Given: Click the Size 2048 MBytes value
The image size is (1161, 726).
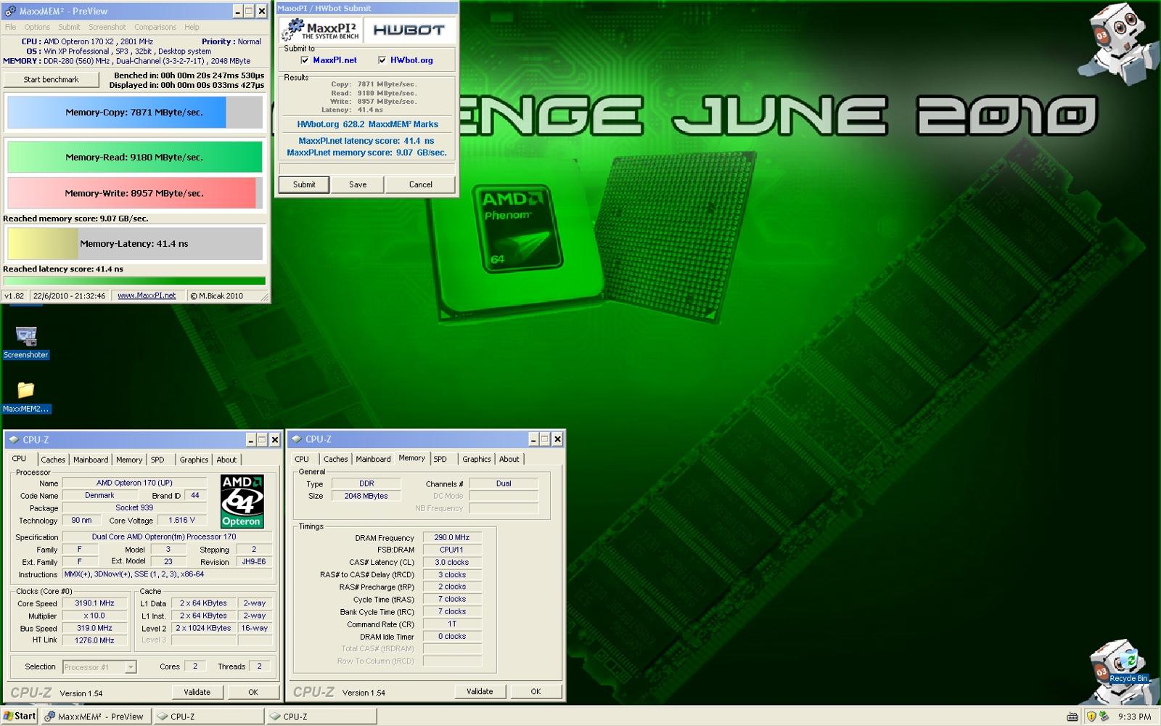Looking at the screenshot, I should pyautogui.click(x=366, y=496).
